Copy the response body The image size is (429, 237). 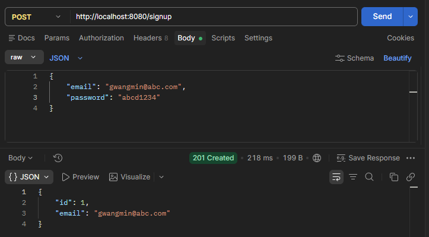(394, 177)
